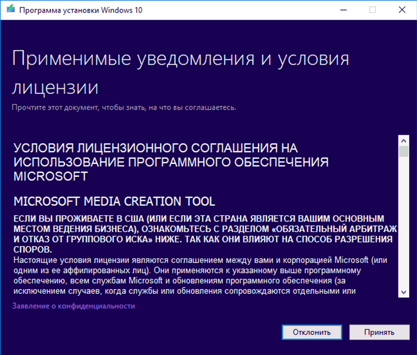The width and height of the screenshot is (417, 355).
Task: Click the license scrollbar up arrow
Action: coord(403,140)
